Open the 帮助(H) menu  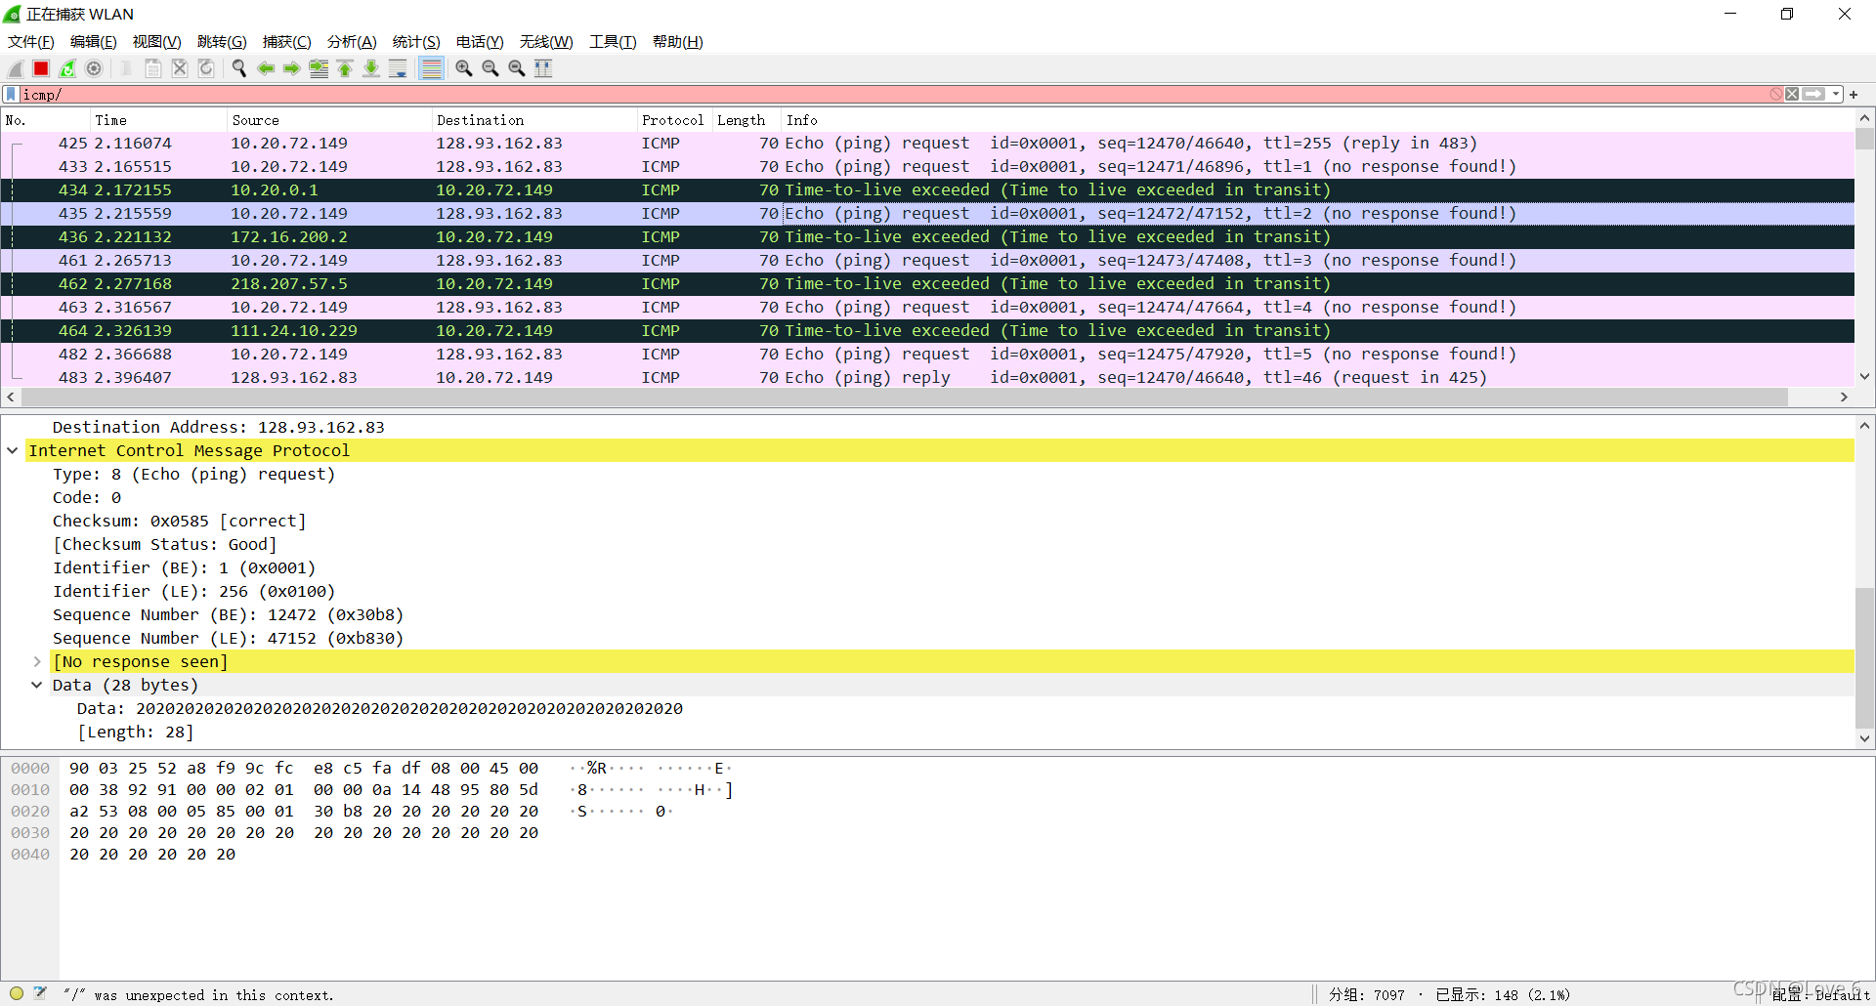click(x=678, y=42)
